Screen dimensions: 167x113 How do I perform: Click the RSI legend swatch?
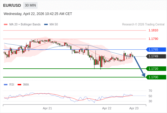[x=6, y=85]
